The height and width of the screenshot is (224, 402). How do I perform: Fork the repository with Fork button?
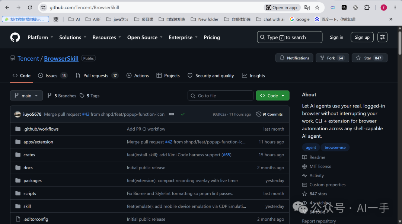(332, 58)
